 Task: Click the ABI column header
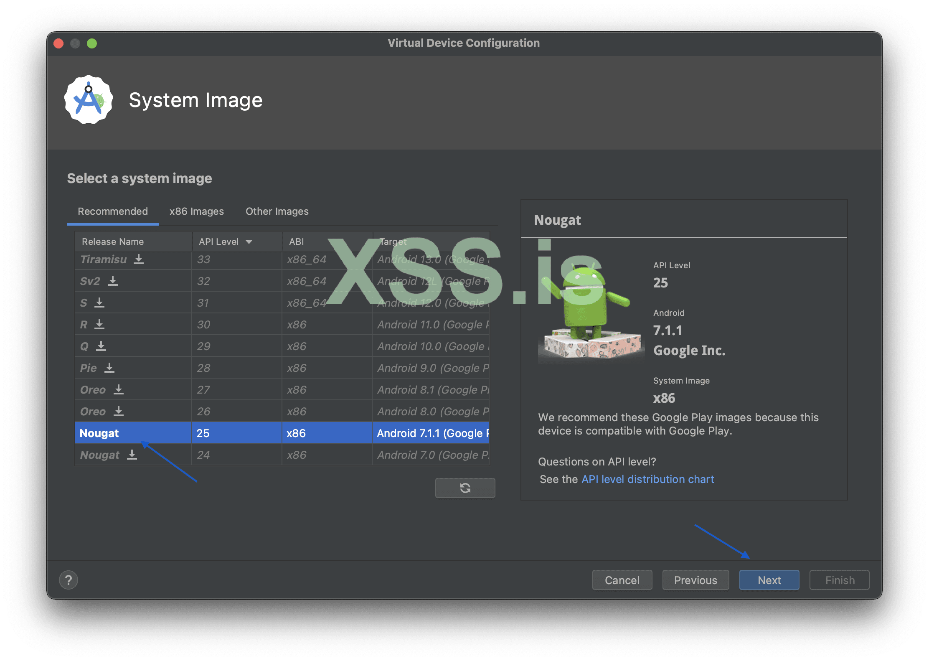coord(297,242)
